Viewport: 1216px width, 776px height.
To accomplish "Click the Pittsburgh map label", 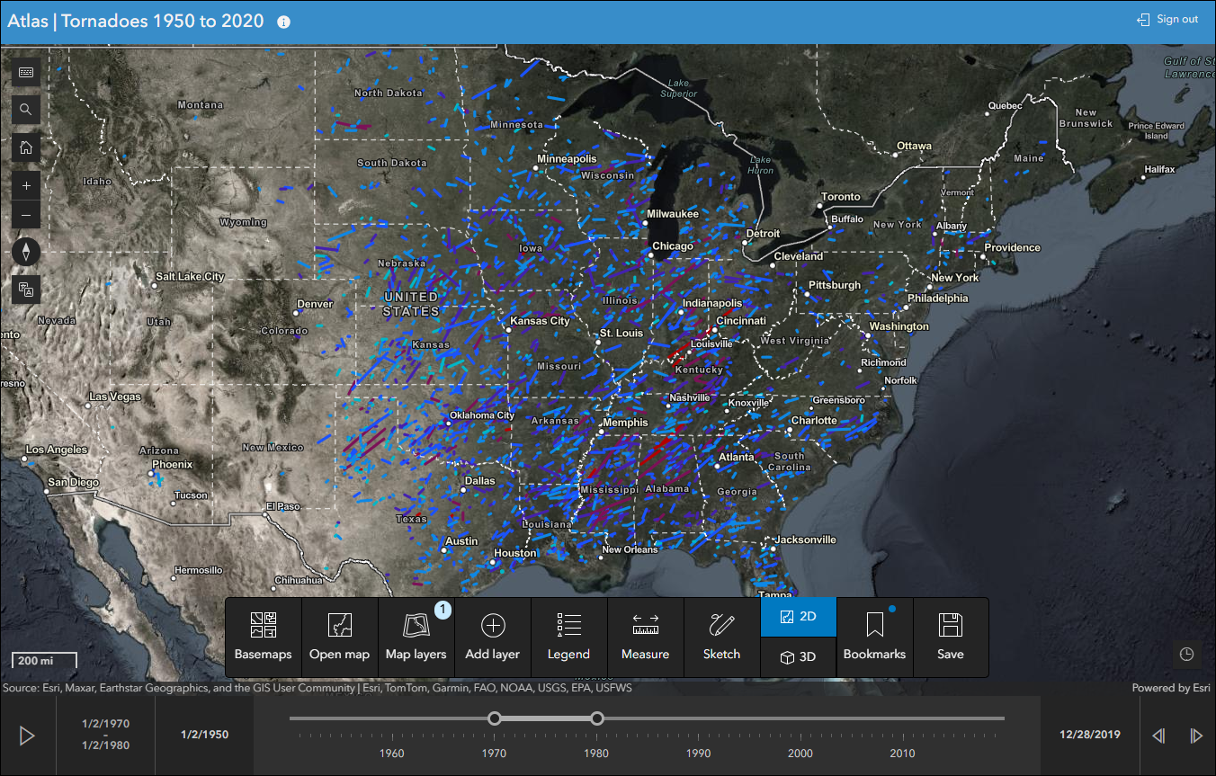I will [x=835, y=285].
